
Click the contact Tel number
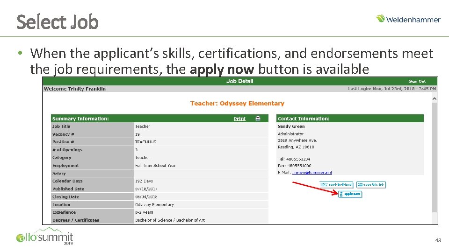tap(294, 159)
